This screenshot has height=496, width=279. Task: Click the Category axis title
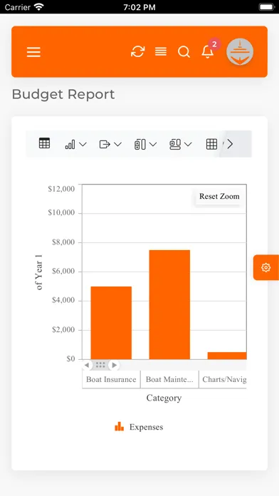point(164,398)
